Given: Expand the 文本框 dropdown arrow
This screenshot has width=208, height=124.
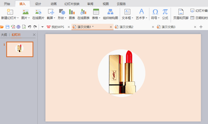Looking at the screenshot, I should [x=132, y=18].
